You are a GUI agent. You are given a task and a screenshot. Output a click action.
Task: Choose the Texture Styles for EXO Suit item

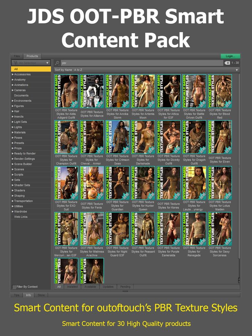(x=66, y=183)
